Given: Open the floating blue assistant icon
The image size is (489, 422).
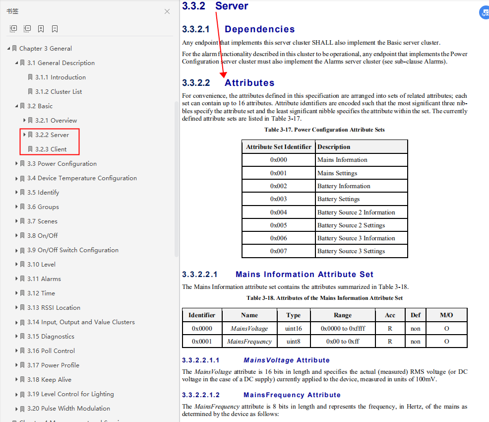Looking at the screenshot, I should (485, 13).
